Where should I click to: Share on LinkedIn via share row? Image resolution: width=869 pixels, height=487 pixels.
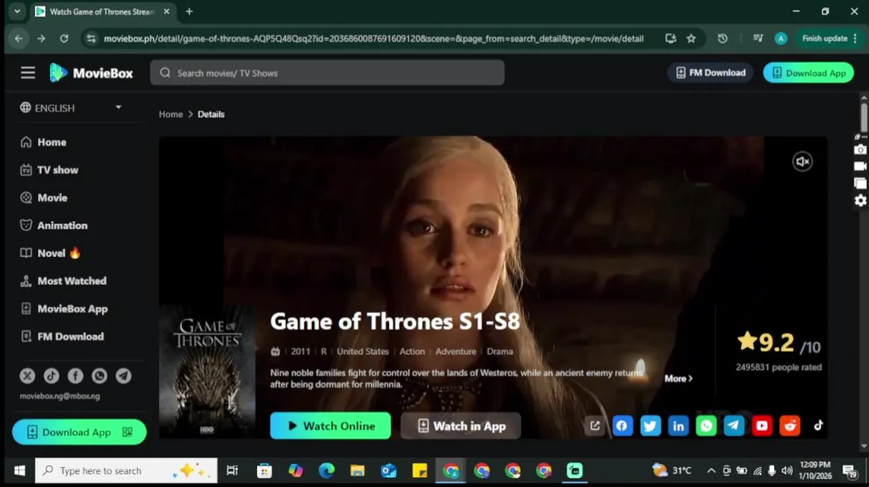[678, 425]
